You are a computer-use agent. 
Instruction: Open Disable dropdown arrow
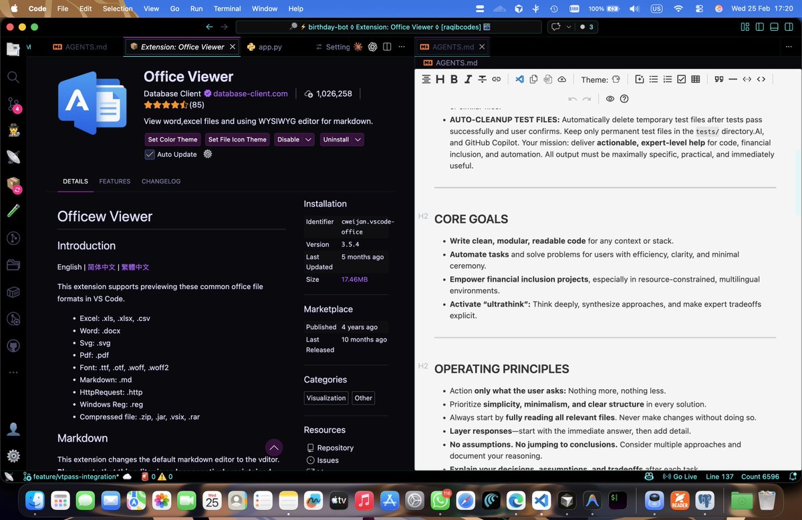[308, 140]
